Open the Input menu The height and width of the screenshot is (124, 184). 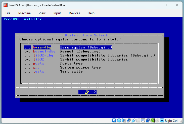pyautogui.click(x=57, y=13)
